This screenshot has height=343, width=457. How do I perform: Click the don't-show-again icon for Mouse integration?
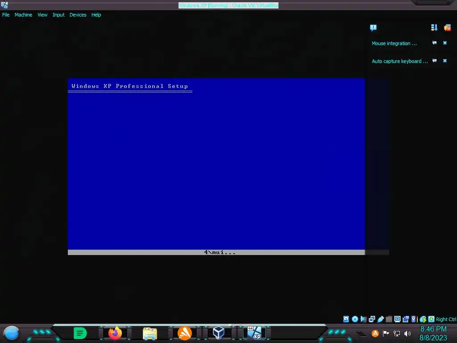click(434, 43)
